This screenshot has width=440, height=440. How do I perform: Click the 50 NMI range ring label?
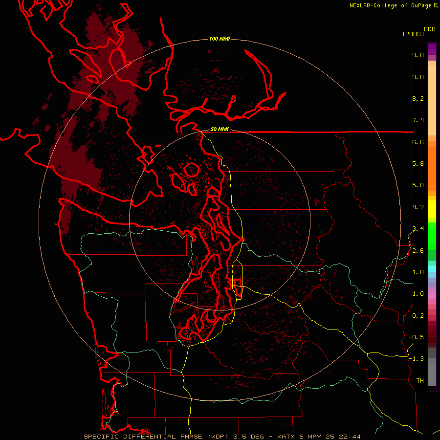click(x=220, y=130)
